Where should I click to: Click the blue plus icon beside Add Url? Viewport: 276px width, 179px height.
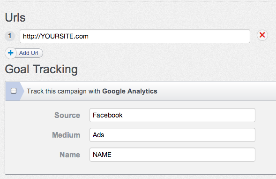(11, 53)
